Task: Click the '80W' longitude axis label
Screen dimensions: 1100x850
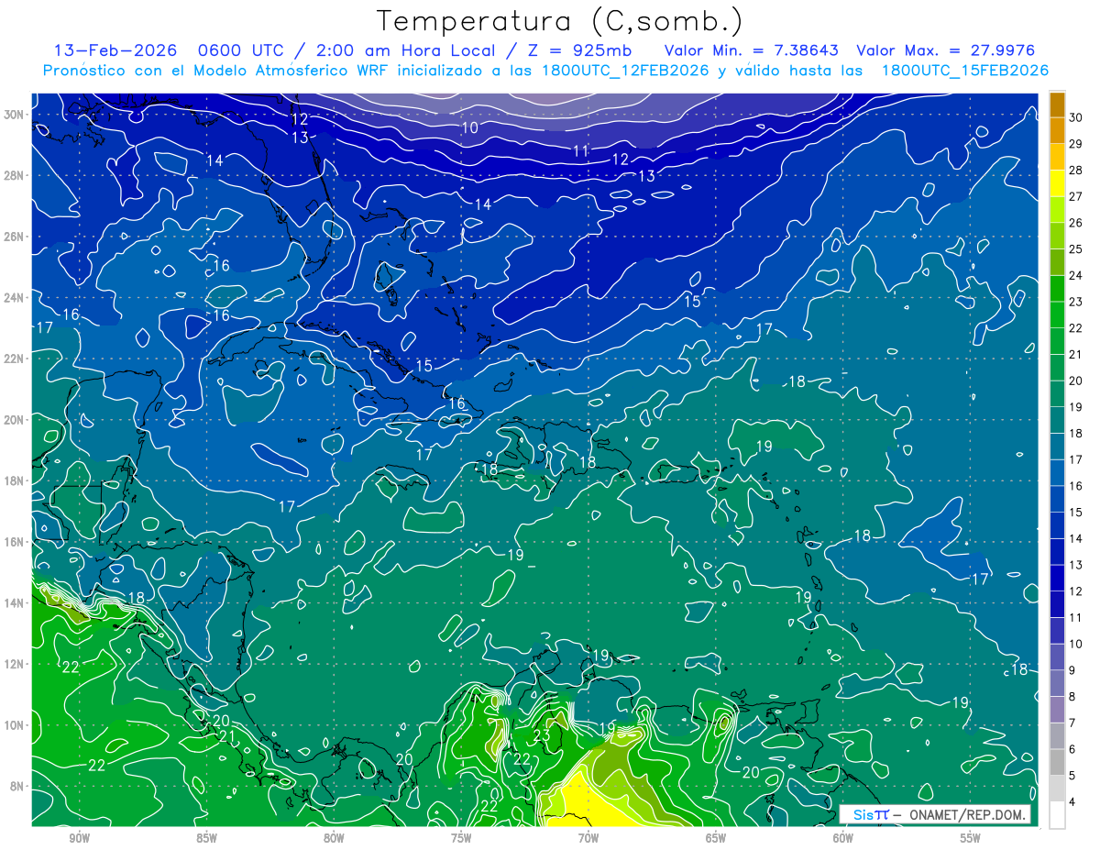Action: pos(334,839)
